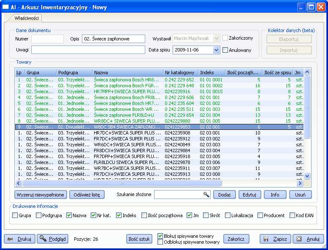Uncheck the Jm print option

[189, 215]
